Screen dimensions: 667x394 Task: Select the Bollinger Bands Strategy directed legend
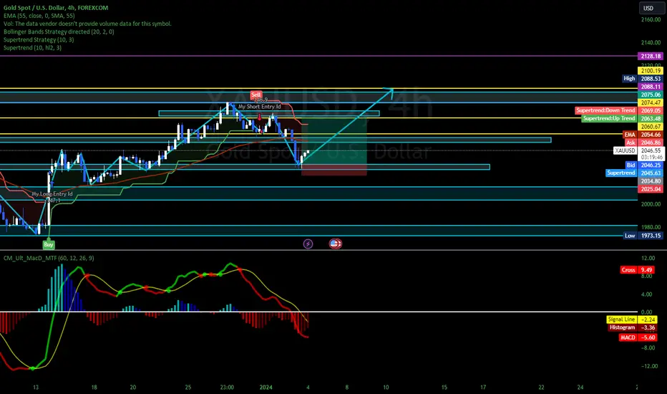(59, 32)
